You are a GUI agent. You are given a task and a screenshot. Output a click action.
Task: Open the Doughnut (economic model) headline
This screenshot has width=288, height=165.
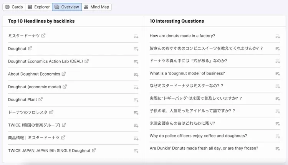tap(34, 87)
